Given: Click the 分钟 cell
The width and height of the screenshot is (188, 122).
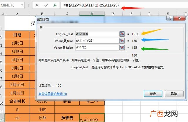Looking at the screenshot, I should point(42,118).
